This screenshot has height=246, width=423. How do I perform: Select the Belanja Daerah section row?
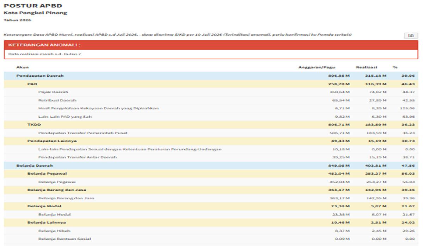[211, 166]
